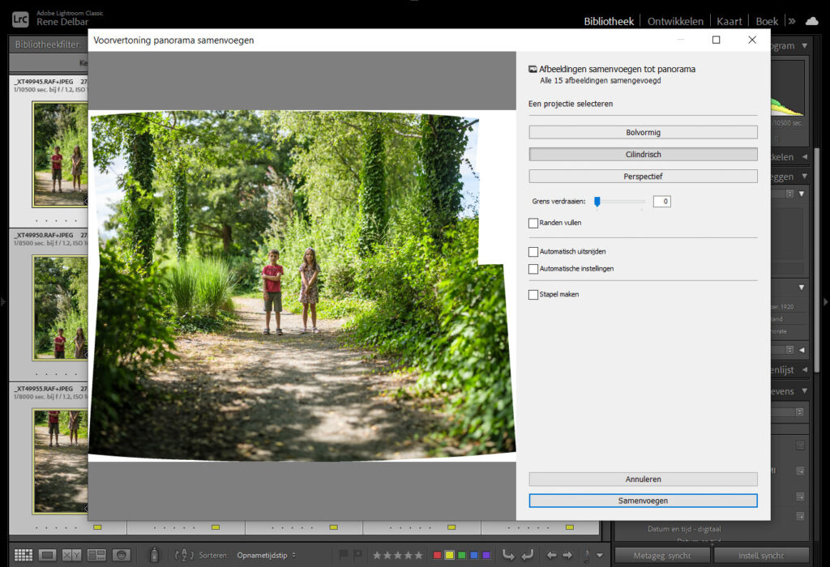Screen dimensions: 830x567
Task: Open People (face) view icon
Action: [122, 555]
